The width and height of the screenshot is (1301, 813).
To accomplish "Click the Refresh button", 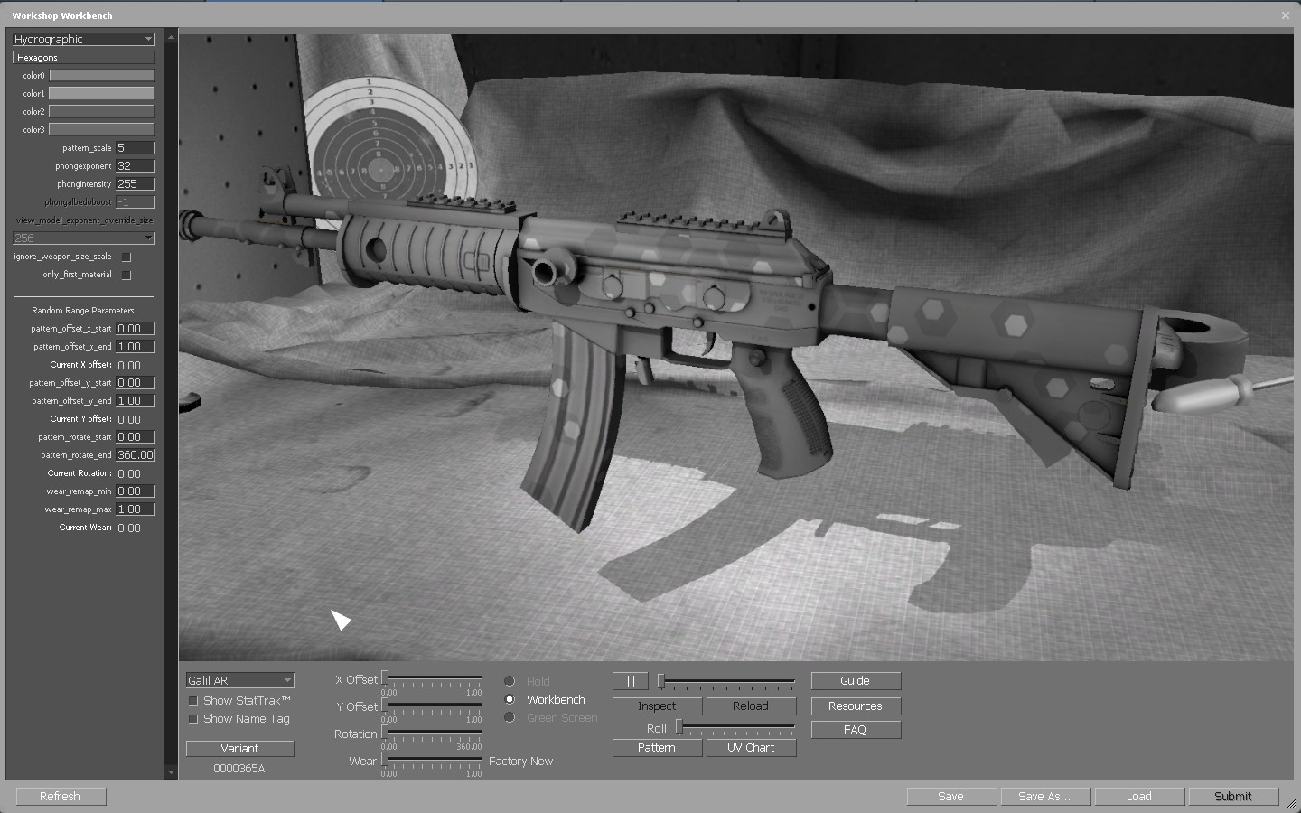I will coord(61,797).
